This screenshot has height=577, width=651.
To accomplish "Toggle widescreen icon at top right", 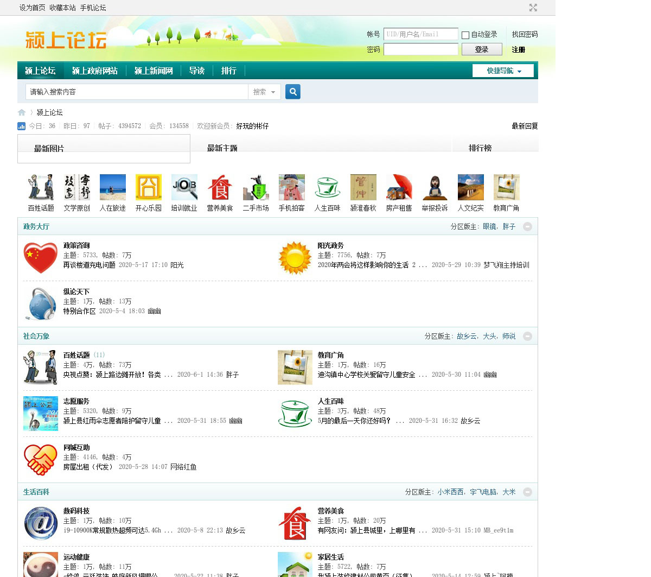I will pos(533,8).
